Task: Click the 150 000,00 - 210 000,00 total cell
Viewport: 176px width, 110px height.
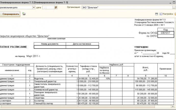Action: point(146,81)
